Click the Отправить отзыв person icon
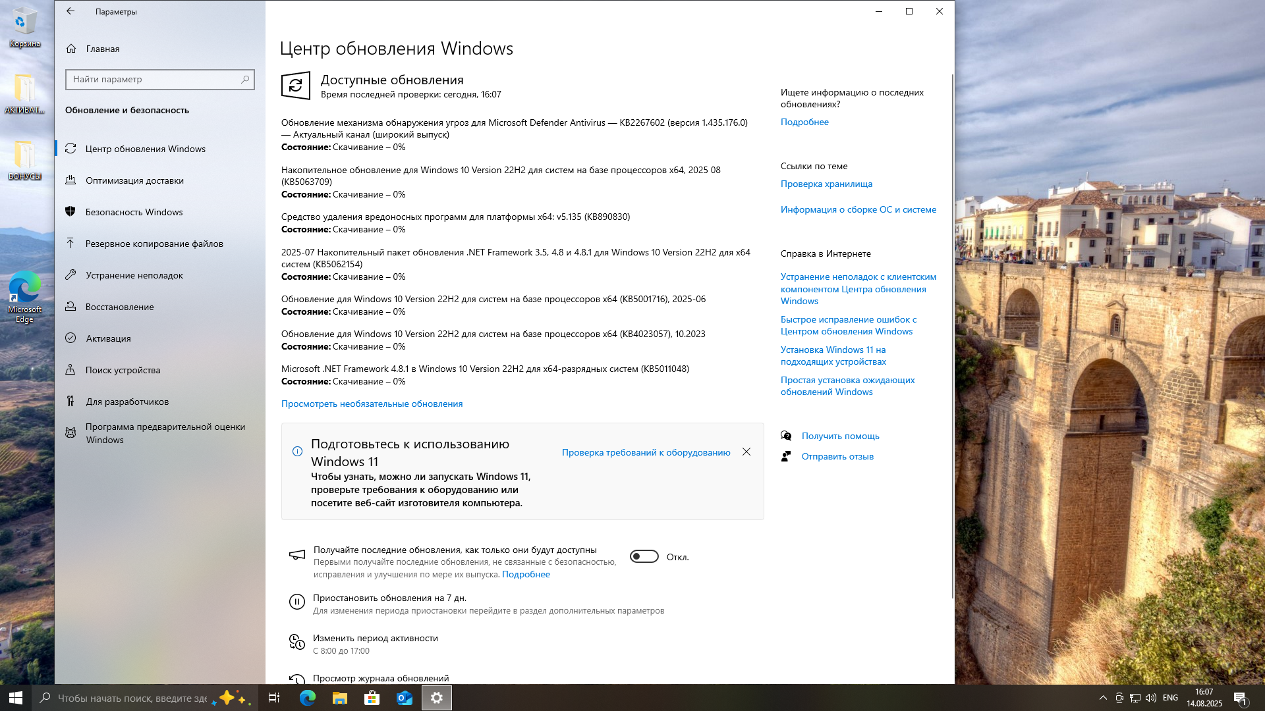The image size is (1265, 711). pos(786,456)
